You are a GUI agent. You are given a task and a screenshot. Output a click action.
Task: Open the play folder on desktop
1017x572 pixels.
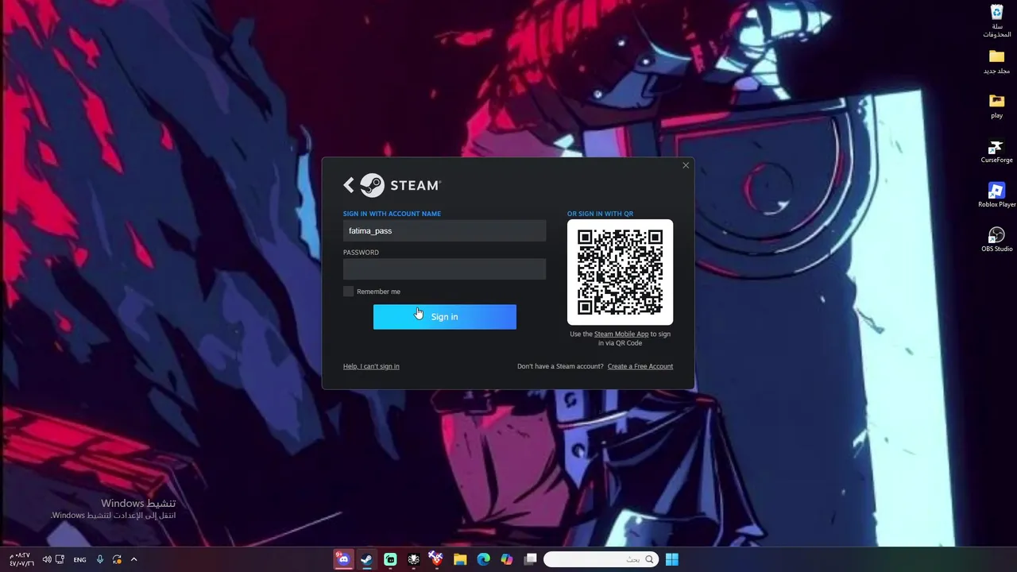click(x=996, y=106)
